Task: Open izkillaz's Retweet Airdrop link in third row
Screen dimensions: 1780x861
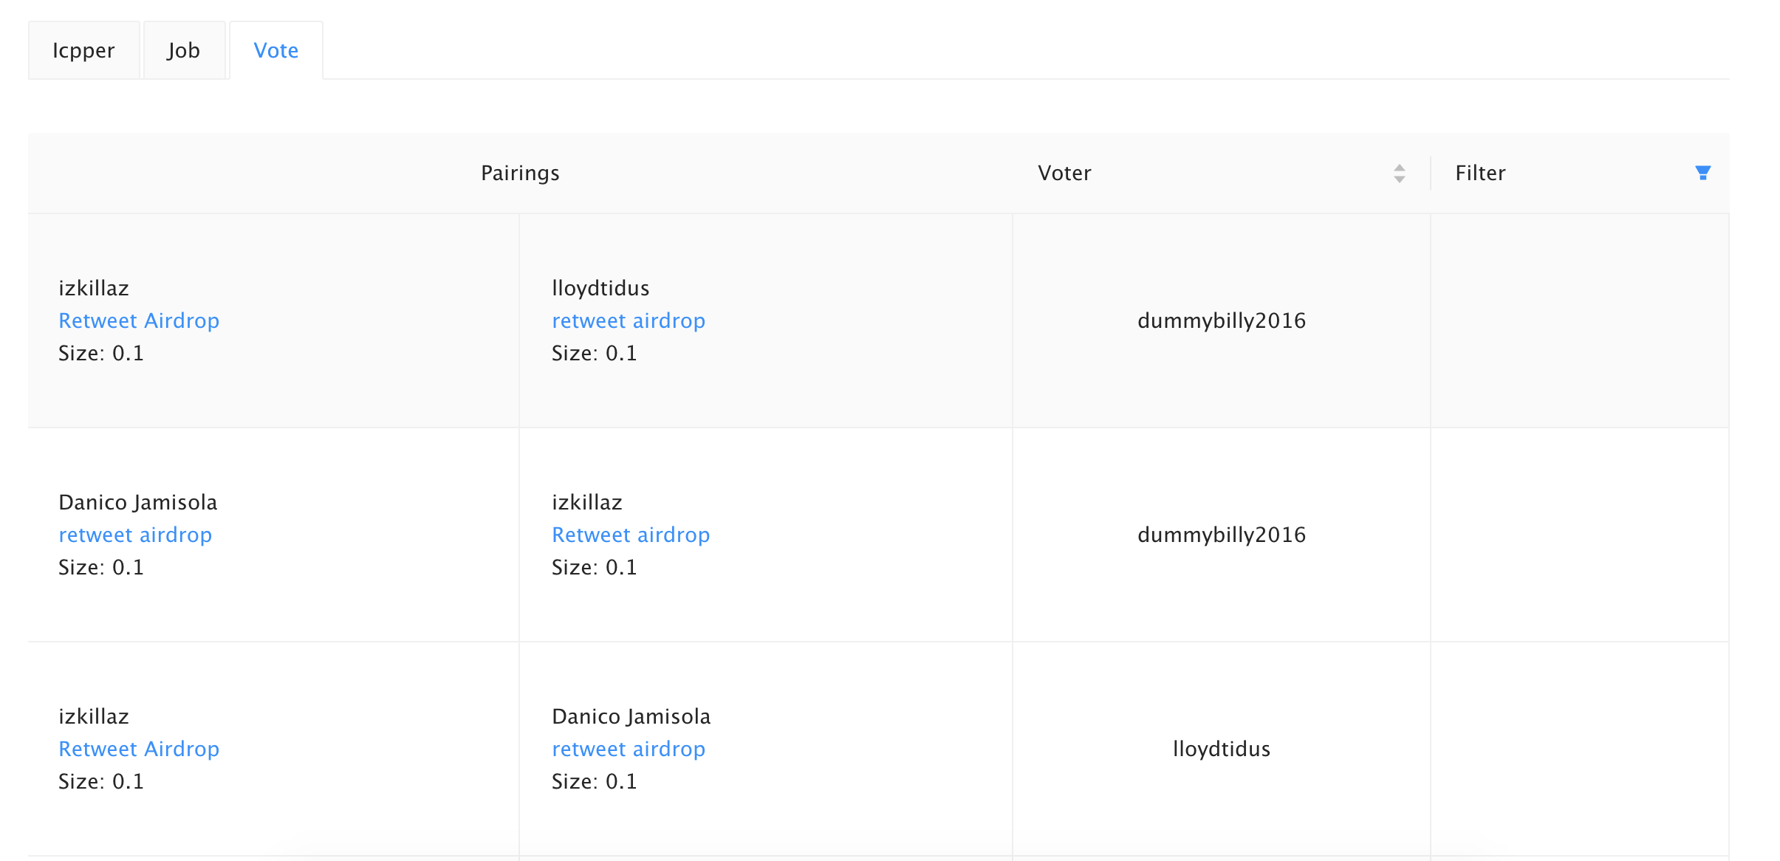Action: pyautogui.click(x=139, y=749)
